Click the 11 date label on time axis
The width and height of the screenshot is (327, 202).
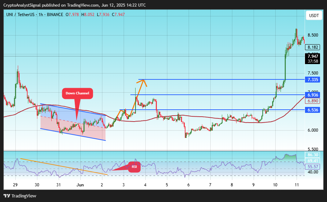(297, 185)
